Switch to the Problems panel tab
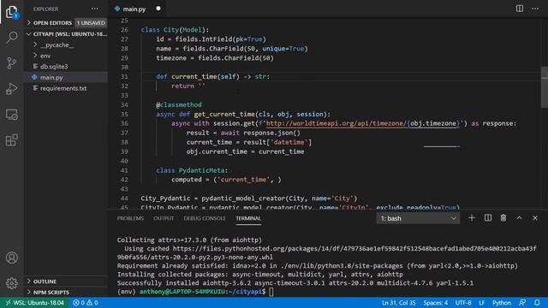This screenshot has width=548, height=308. pos(130,218)
